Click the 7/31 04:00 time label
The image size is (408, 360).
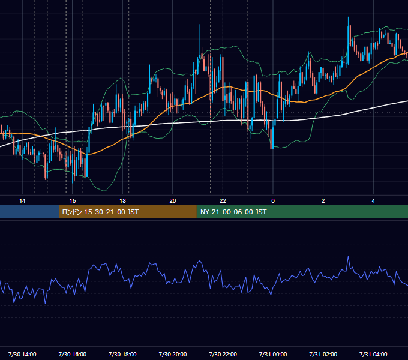click(373, 354)
